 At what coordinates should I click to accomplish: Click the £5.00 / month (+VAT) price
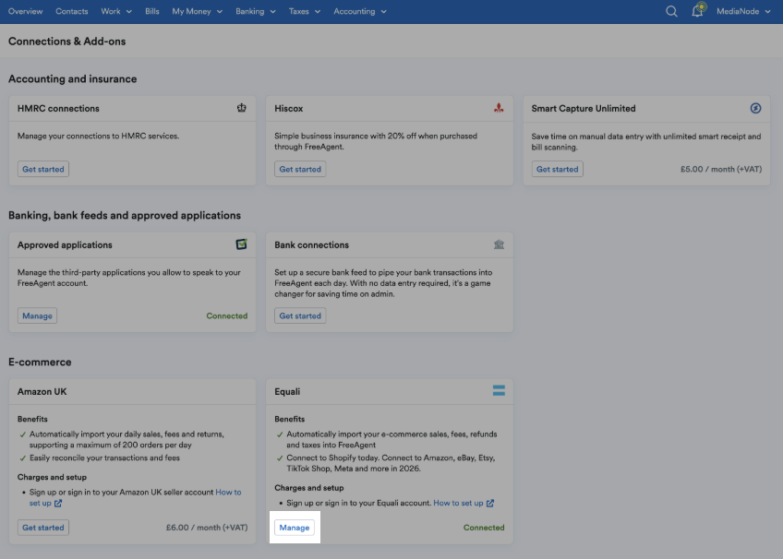721,169
